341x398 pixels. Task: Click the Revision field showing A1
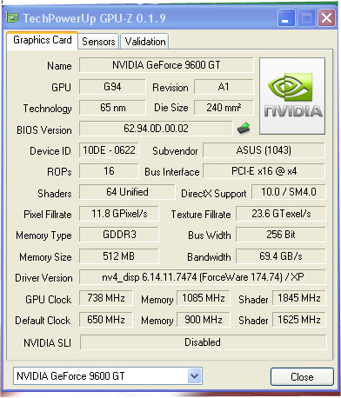coord(224,87)
